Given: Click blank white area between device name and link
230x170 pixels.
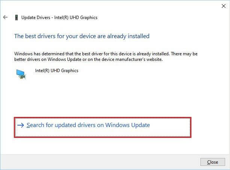Looking at the screenshot, I should pos(112,97).
